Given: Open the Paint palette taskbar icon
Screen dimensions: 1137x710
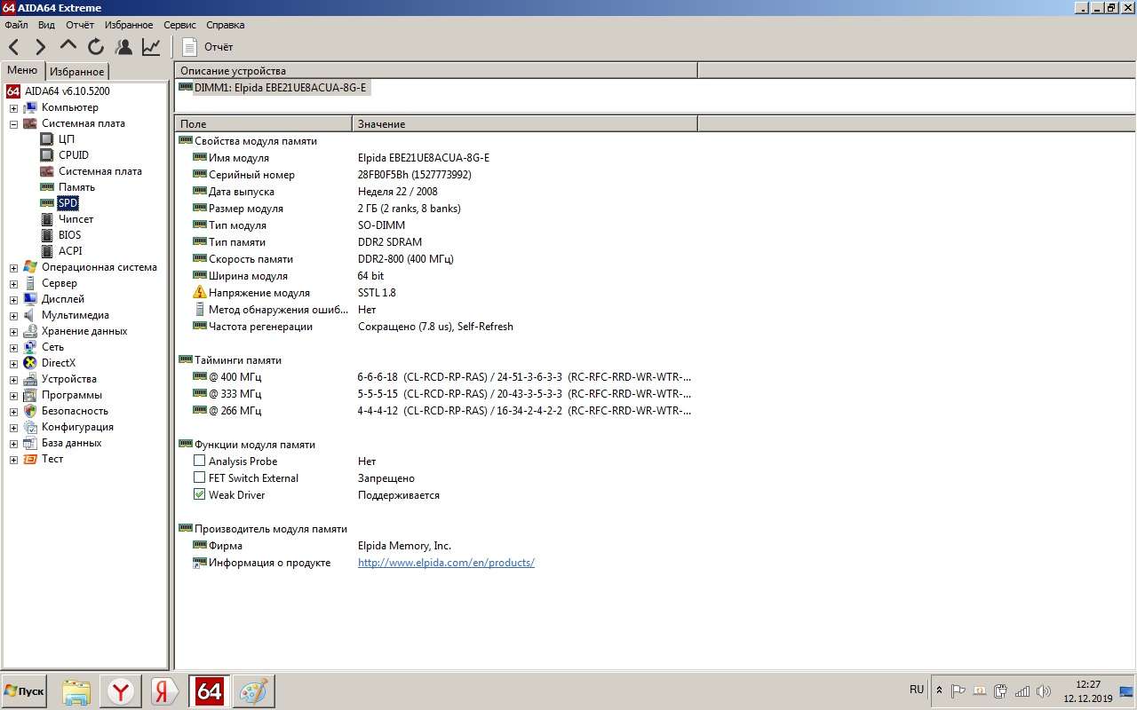Looking at the screenshot, I should tap(254, 692).
